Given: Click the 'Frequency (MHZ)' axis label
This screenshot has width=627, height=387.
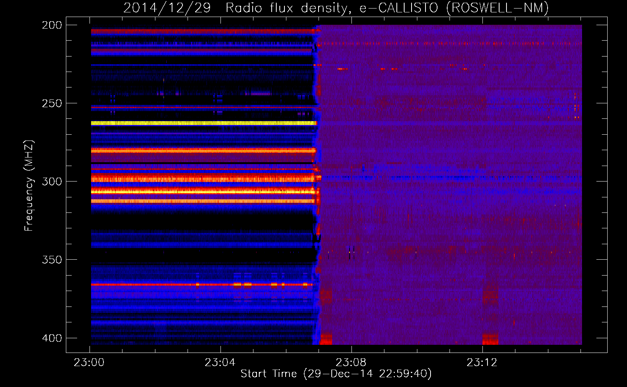Looking at the screenshot, I should pos(29,186).
